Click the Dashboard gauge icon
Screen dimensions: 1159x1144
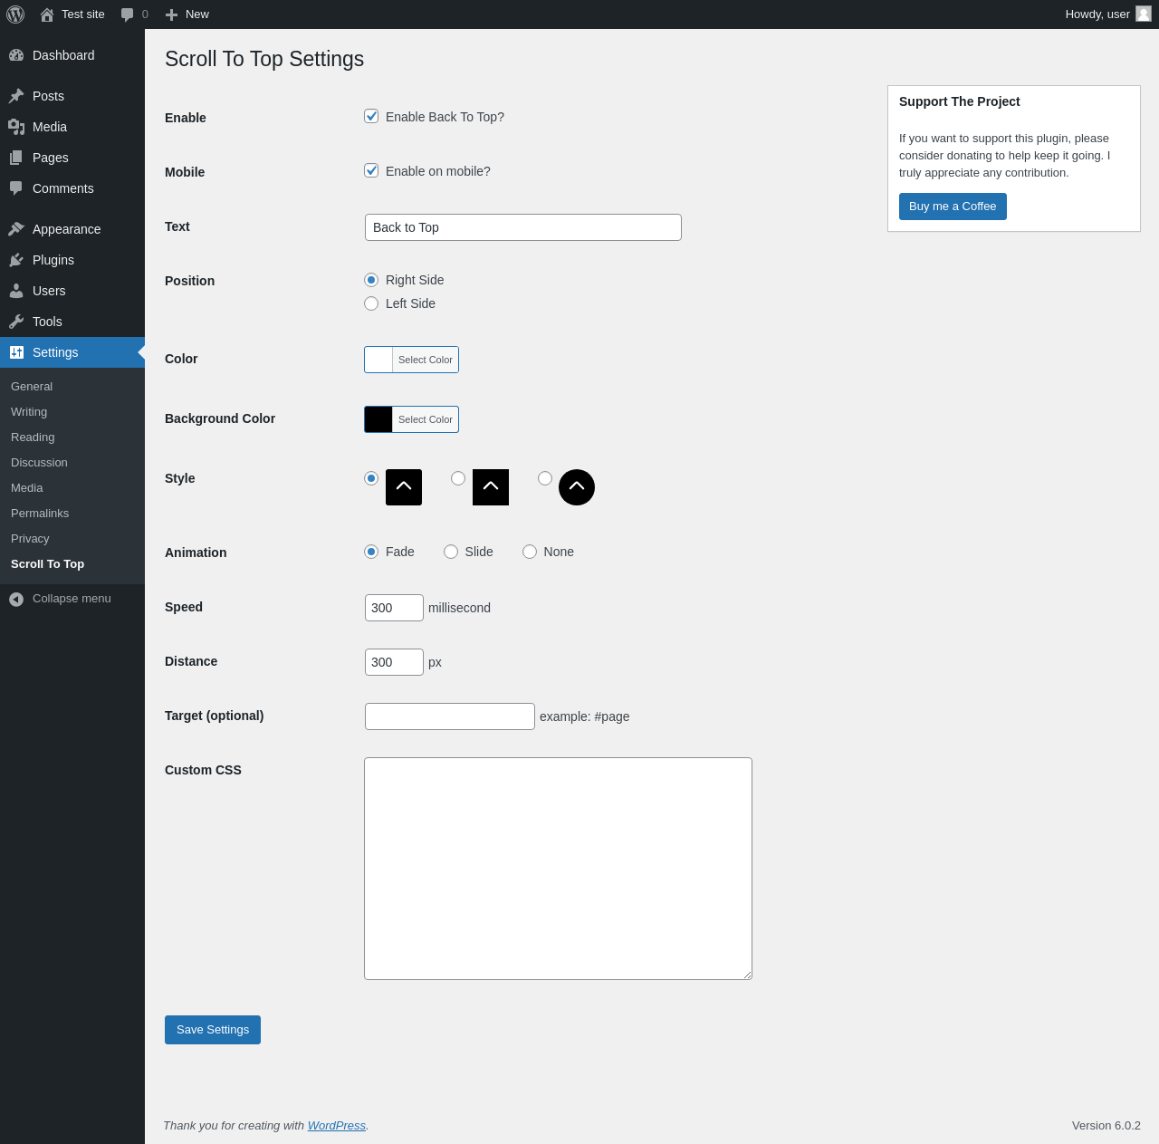click(x=16, y=55)
